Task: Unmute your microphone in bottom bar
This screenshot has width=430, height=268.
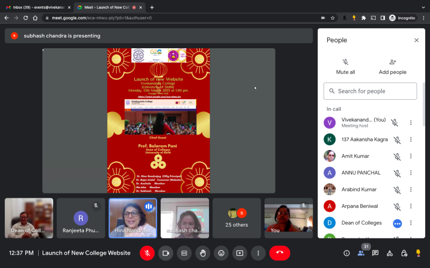Action: pos(147,253)
